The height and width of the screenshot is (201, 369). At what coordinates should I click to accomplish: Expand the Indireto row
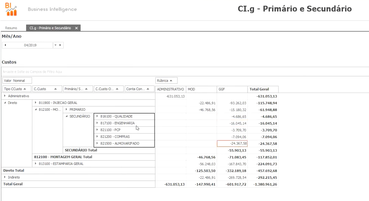click(x=5, y=177)
